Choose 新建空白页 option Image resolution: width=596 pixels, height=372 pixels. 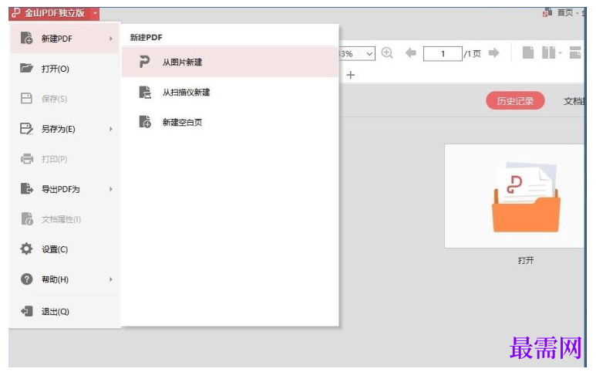tap(230, 122)
